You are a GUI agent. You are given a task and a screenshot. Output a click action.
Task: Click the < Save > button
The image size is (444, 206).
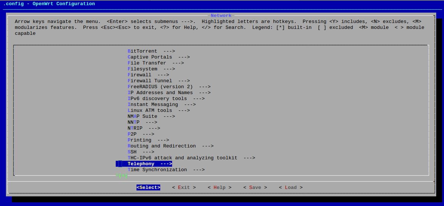(255, 187)
